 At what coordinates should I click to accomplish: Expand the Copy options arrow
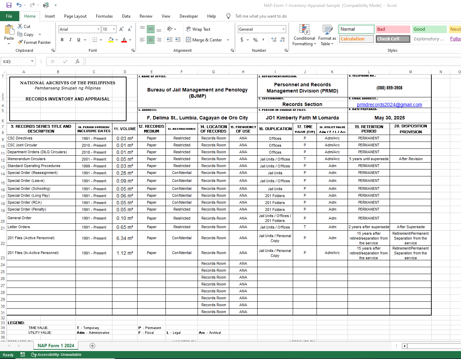40,35
